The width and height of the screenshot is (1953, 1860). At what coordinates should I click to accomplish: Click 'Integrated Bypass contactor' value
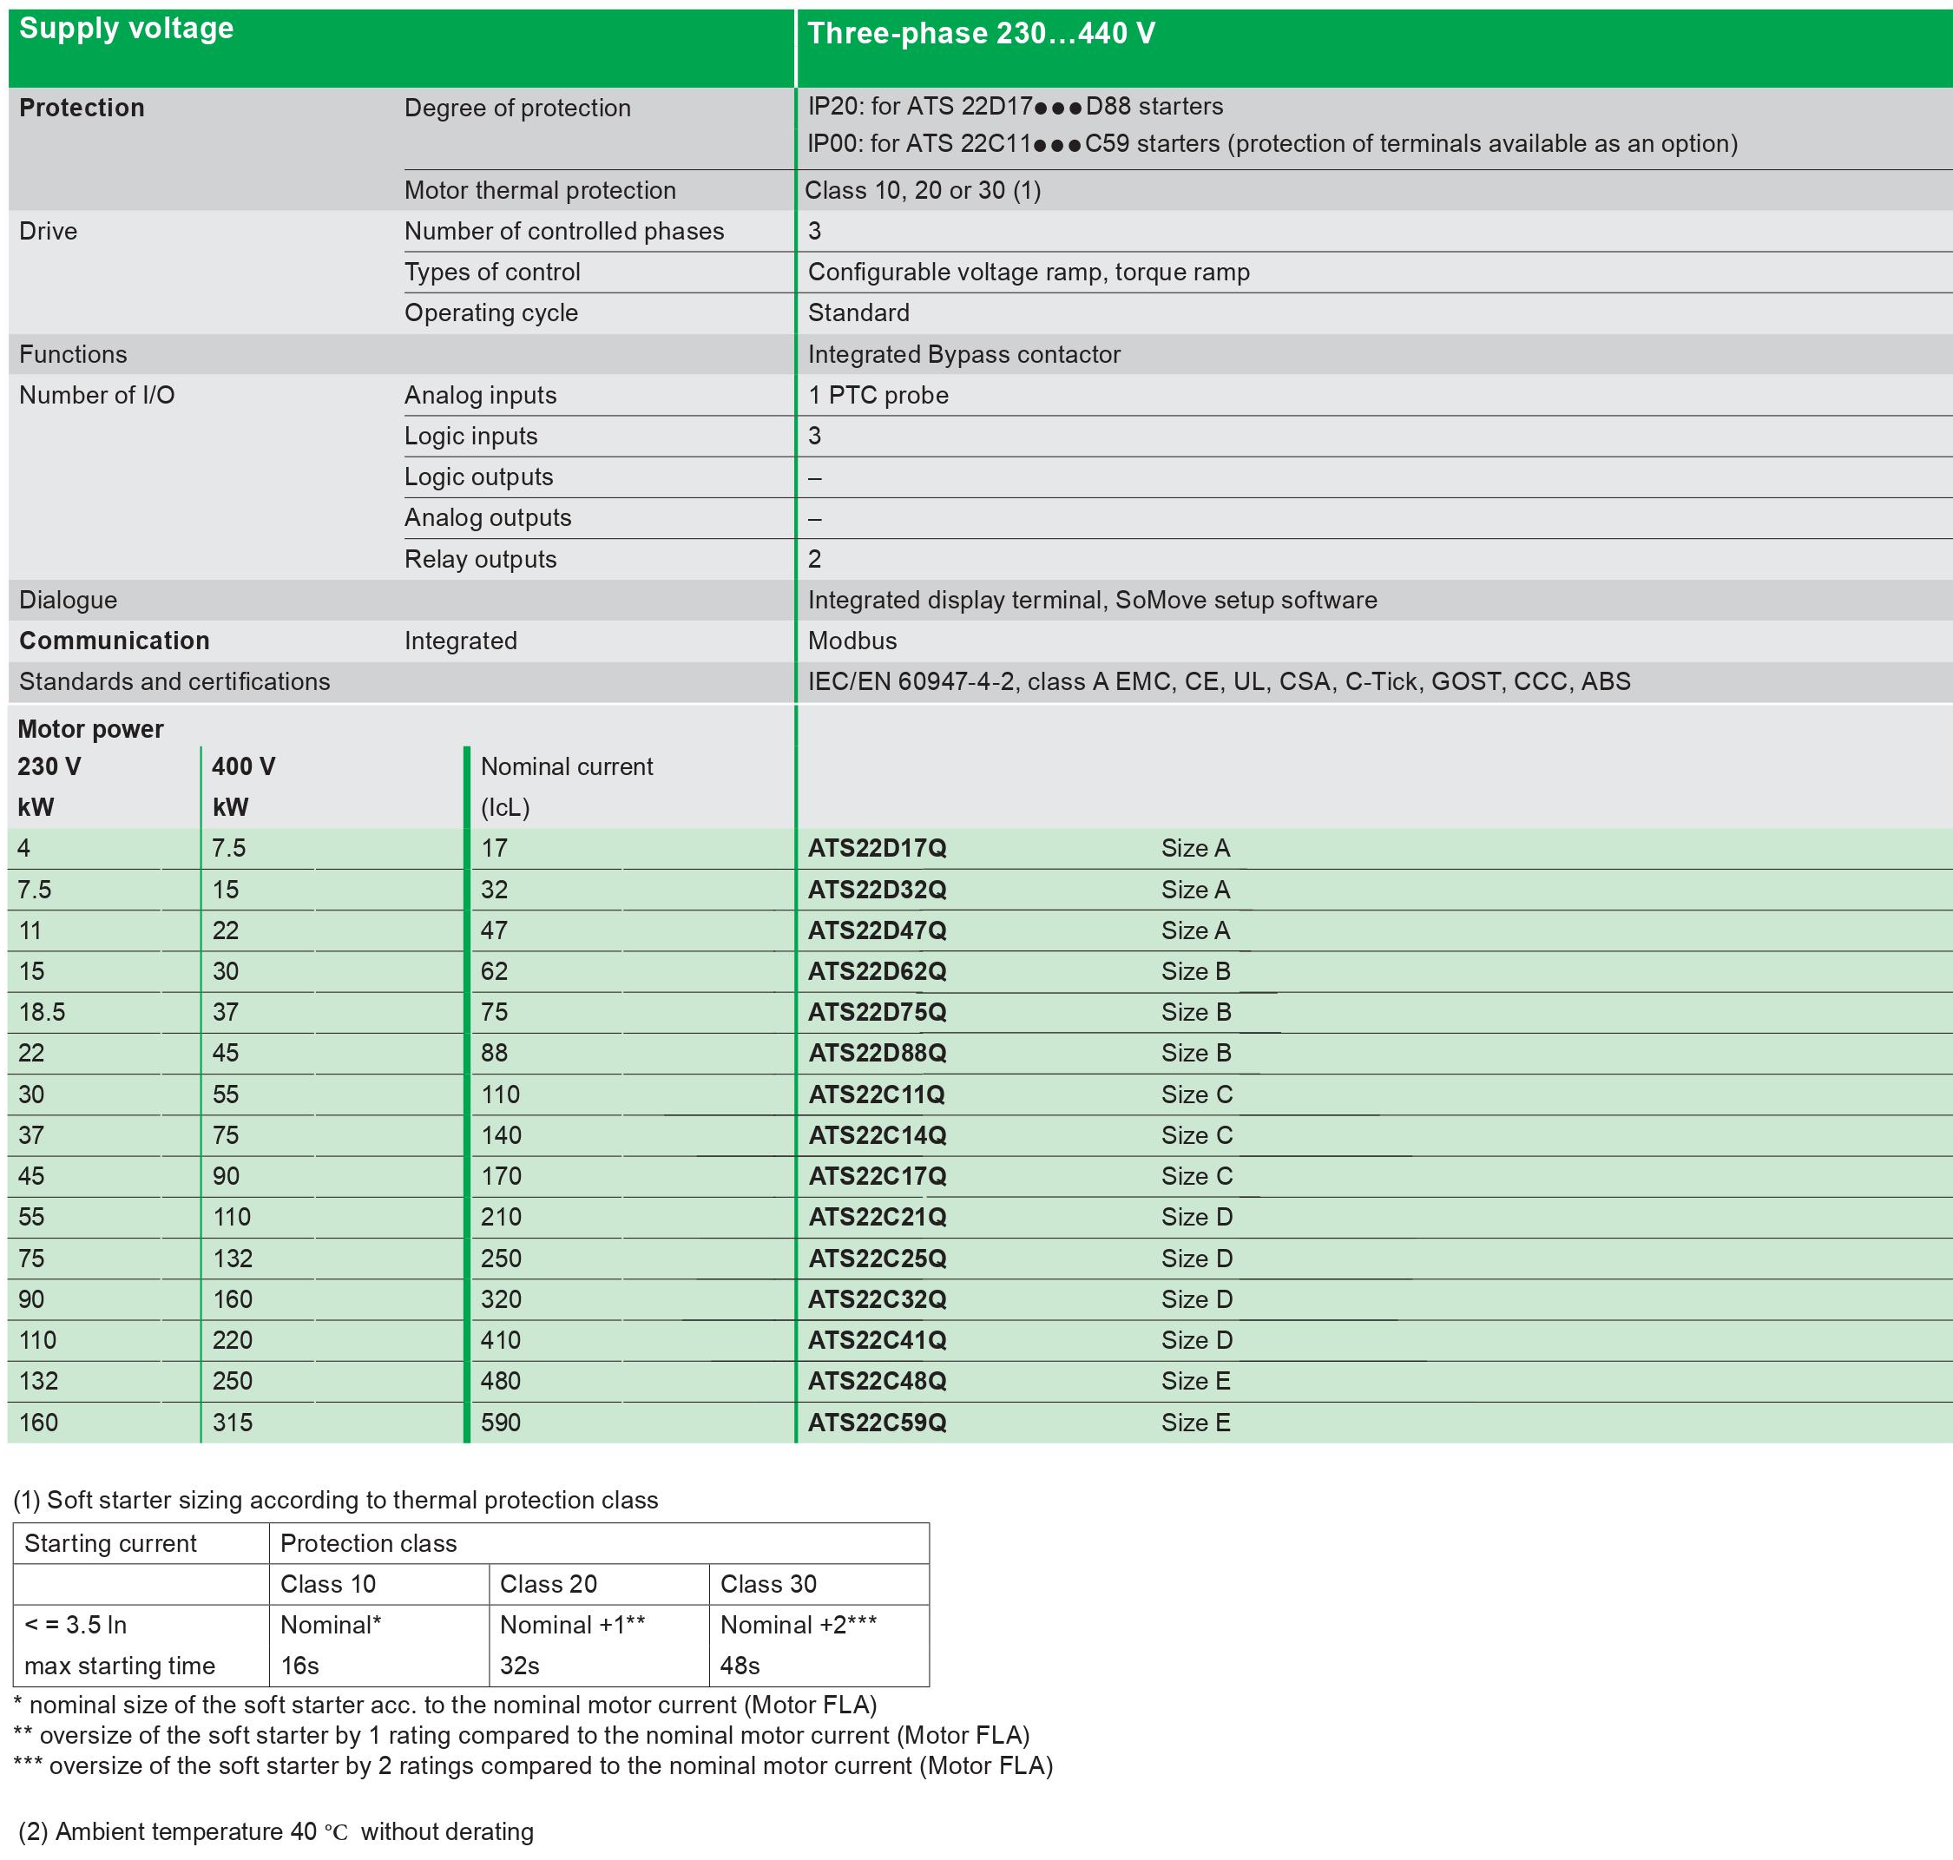coord(963,354)
